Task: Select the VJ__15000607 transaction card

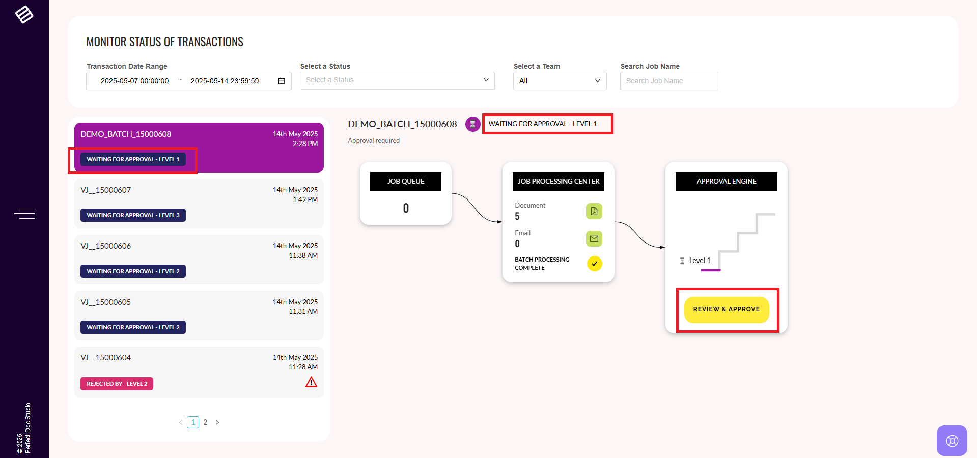Action: pos(199,203)
